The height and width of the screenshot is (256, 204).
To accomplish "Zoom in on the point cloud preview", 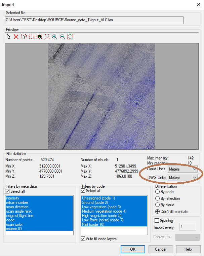I will 55,37.
